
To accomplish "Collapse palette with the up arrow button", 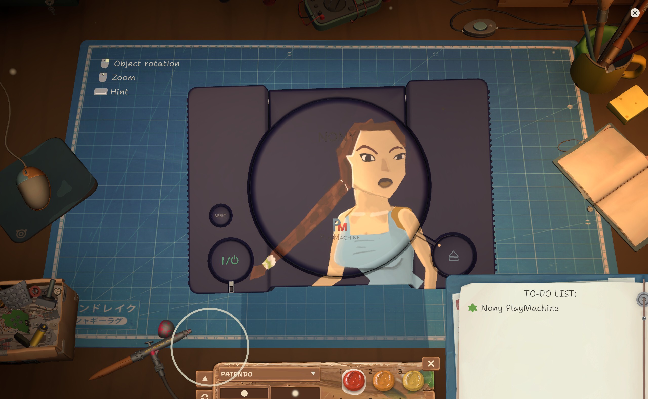I will pyautogui.click(x=205, y=379).
